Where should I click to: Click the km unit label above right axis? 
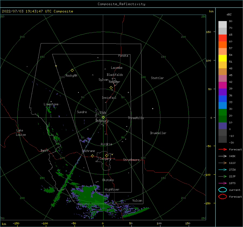click(211, 11)
